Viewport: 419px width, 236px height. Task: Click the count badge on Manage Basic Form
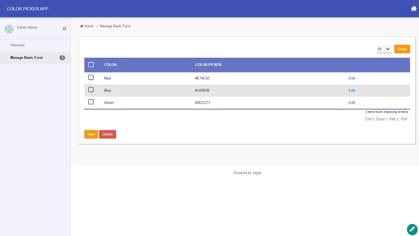(x=62, y=58)
